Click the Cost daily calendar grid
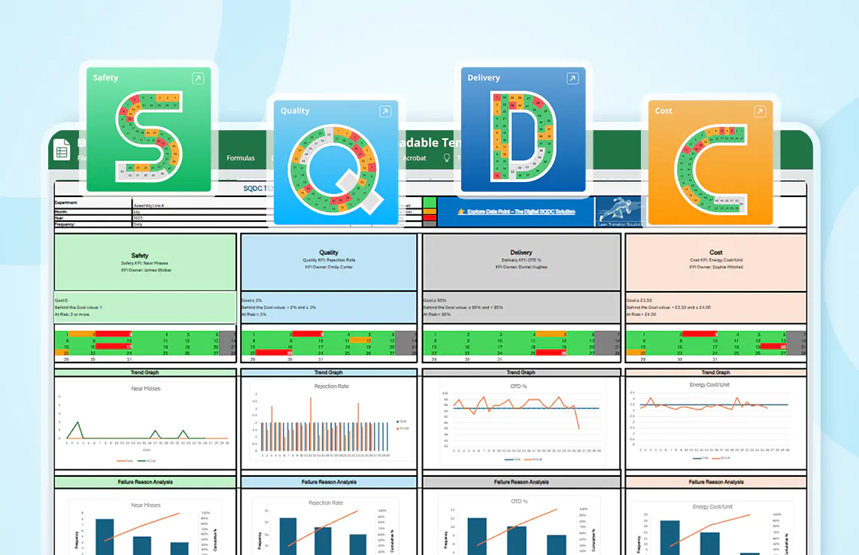The width and height of the screenshot is (859, 555). (x=715, y=346)
